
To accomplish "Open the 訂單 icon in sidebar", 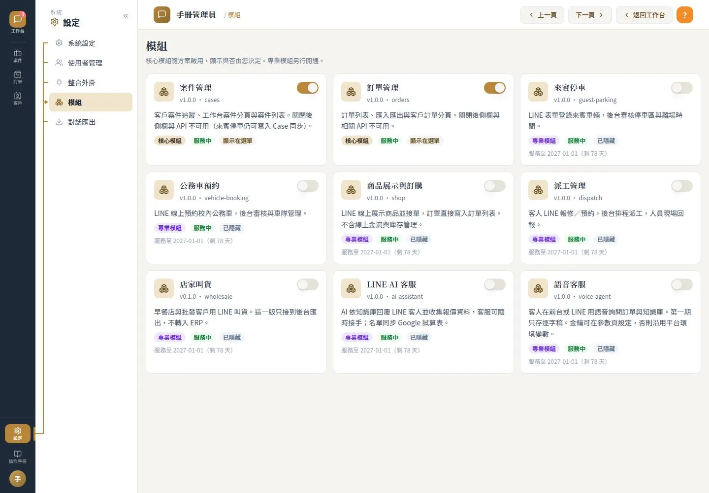I will click(x=18, y=77).
